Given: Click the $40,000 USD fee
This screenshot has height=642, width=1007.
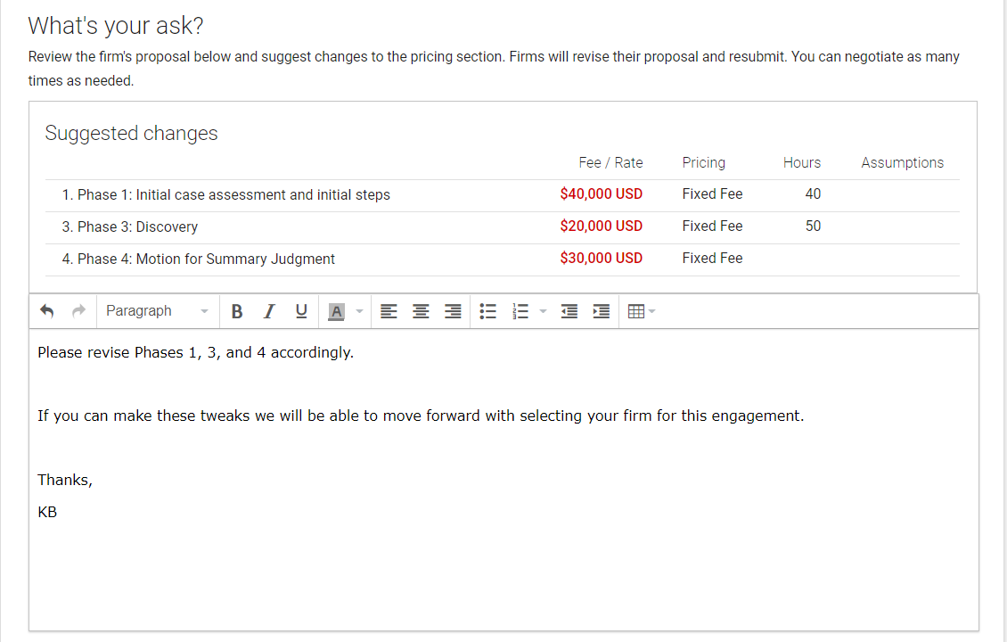Looking at the screenshot, I should click(602, 194).
